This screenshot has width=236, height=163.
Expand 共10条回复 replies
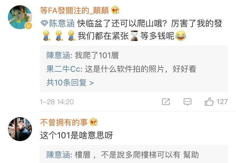pyautogui.click(x=70, y=83)
